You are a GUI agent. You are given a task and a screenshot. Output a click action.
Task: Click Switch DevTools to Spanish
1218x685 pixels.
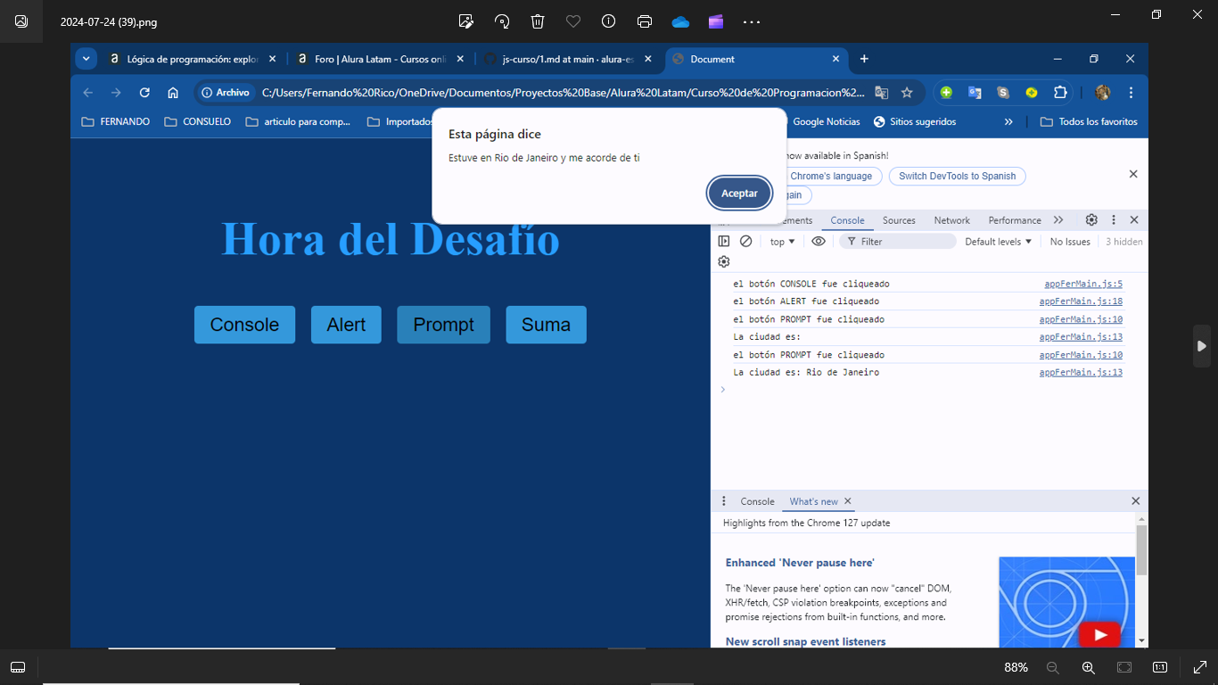pyautogui.click(x=957, y=176)
